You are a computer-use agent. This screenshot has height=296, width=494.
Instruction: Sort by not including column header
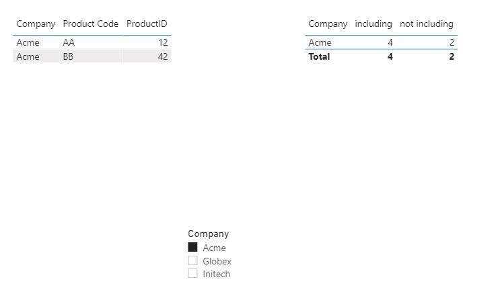(427, 24)
